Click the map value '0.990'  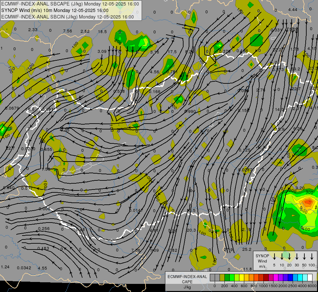coord(190,111)
